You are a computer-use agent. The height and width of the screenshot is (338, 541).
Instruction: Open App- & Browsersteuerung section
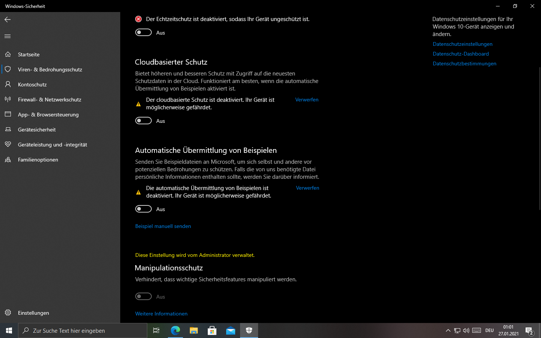click(x=60, y=115)
